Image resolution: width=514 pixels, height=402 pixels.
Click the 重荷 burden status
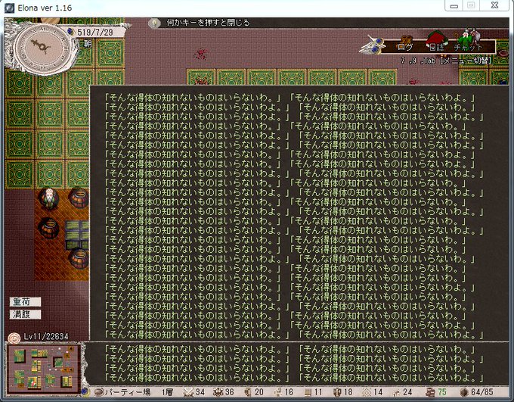pyautogui.click(x=25, y=302)
